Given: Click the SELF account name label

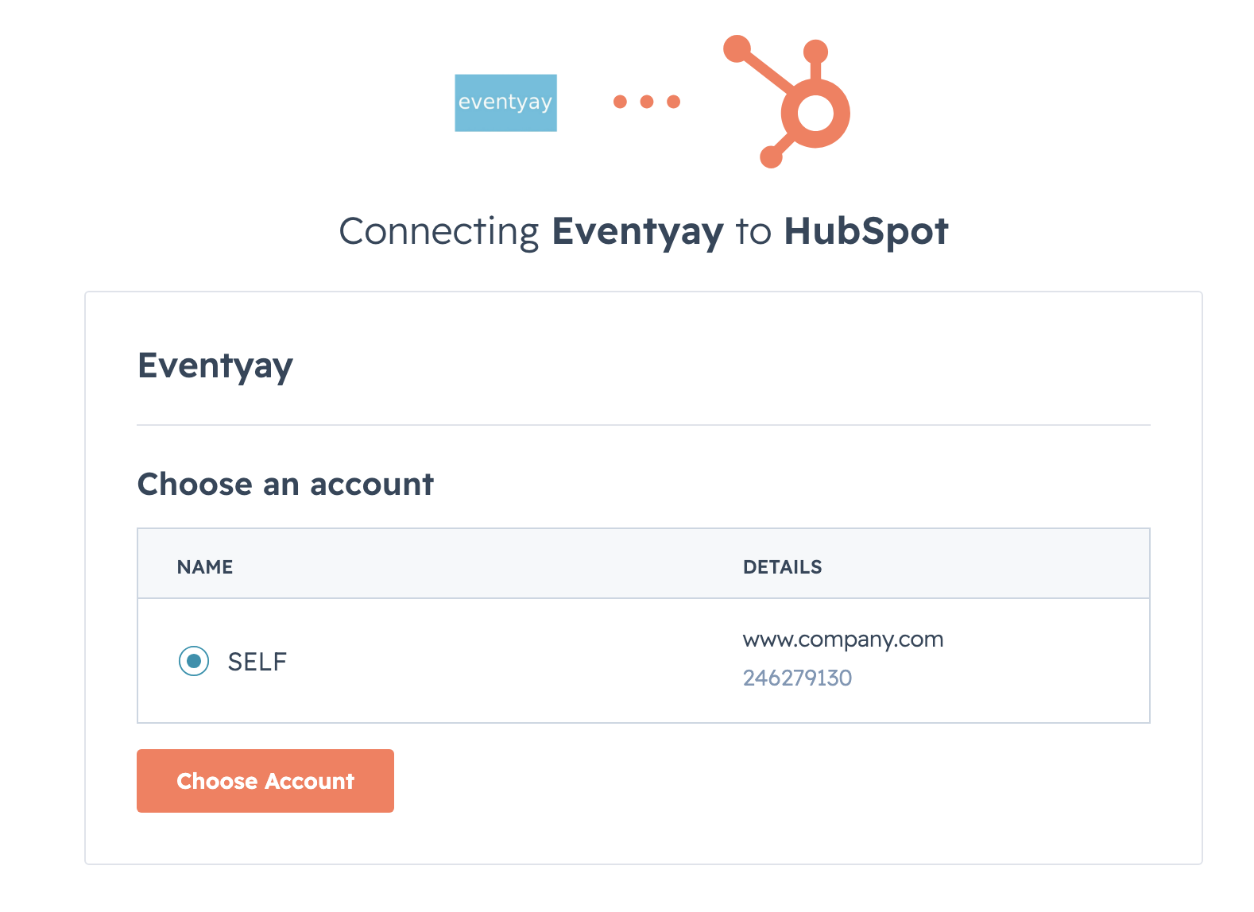Looking at the screenshot, I should 257,662.
